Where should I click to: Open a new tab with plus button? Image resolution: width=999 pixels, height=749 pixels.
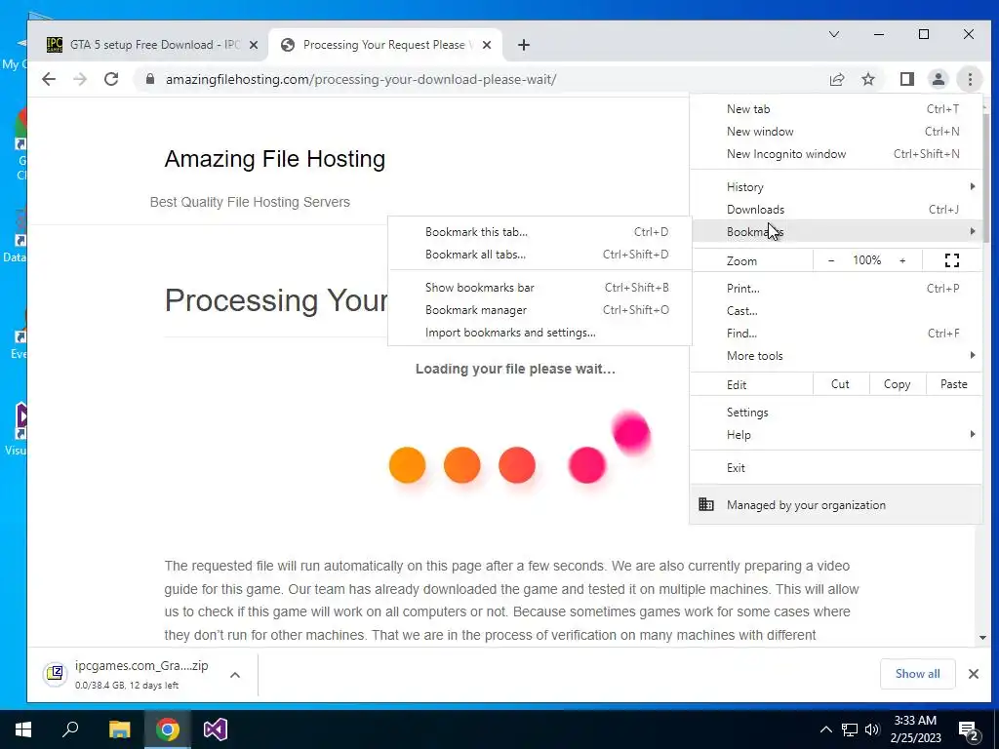[524, 45]
